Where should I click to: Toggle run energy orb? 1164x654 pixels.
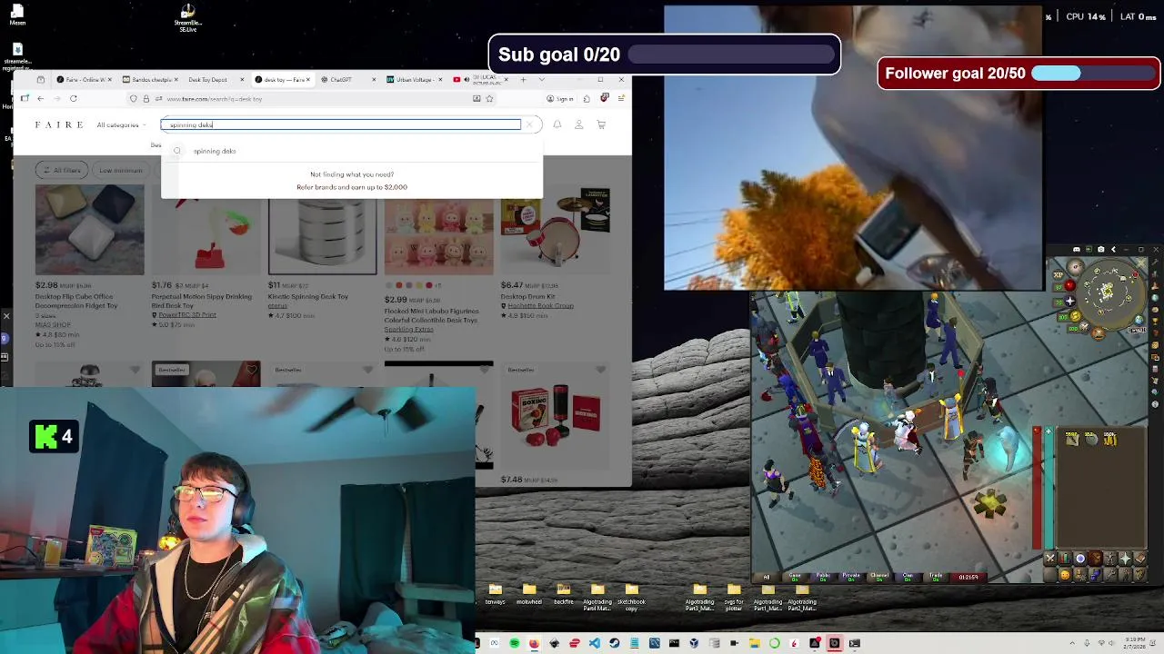pyautogui.click(x=1075, y=316)
